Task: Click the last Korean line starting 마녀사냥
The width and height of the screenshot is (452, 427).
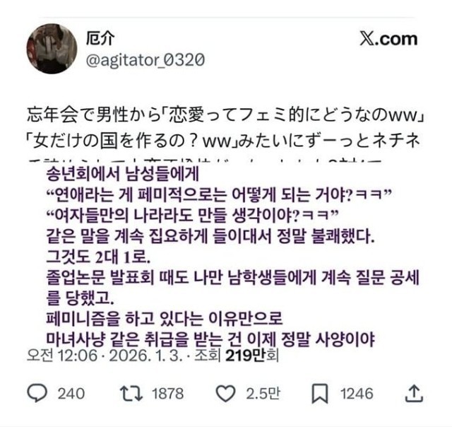Action: pos(210,339)
